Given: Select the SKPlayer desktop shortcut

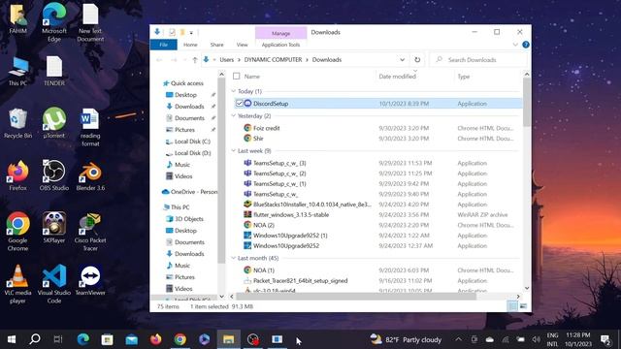Looking at the screenshot, I should [x=54, y=228].
